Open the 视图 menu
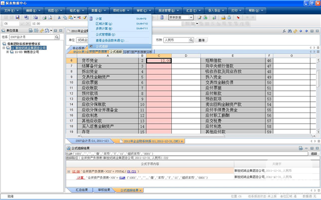This screenshot has height=200, width=321. pos(55,11)
